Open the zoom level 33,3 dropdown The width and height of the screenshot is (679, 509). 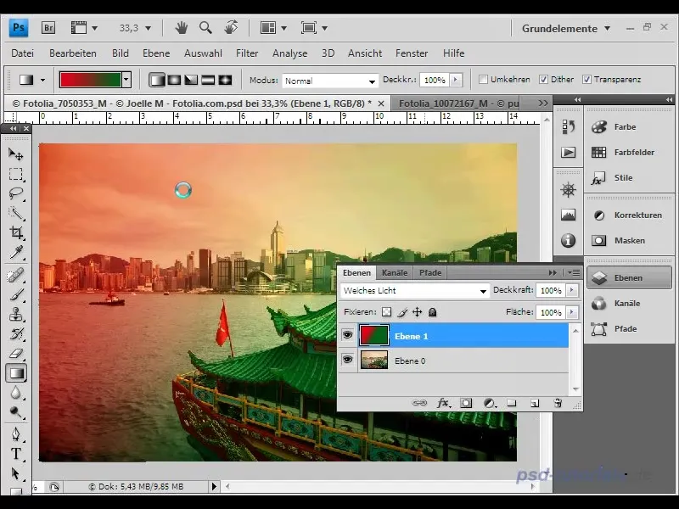(x=148, y=29)
